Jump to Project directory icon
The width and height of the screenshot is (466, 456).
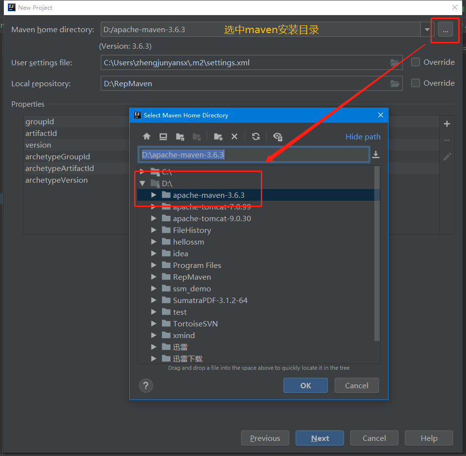tap(180, 136)
